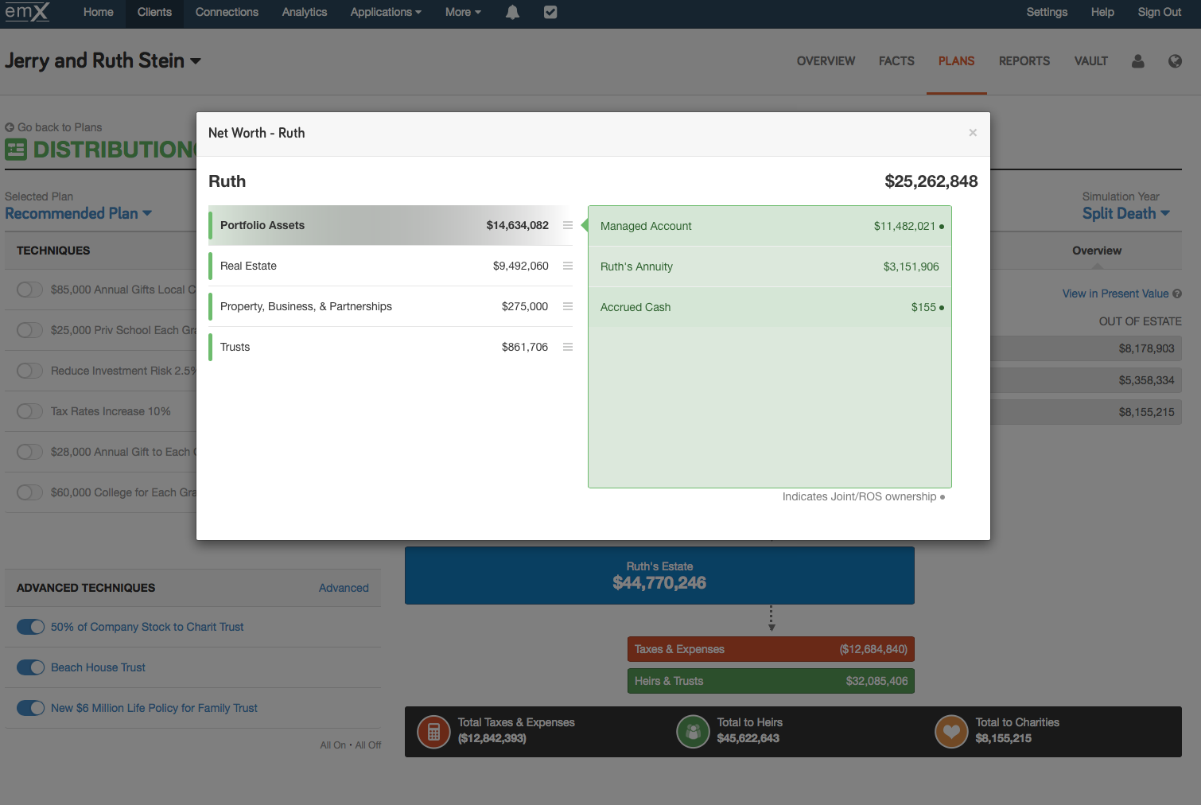1201x805 pixels.
Task: Open the Split Death simulation year dropdown
Action: pos(1125,213)
